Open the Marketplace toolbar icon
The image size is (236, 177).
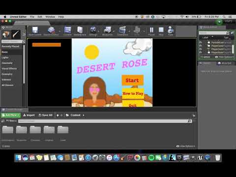tap(80, 31)
